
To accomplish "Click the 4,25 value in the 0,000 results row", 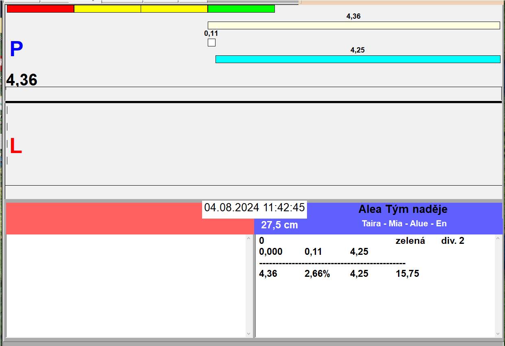I will coord(359,252).
